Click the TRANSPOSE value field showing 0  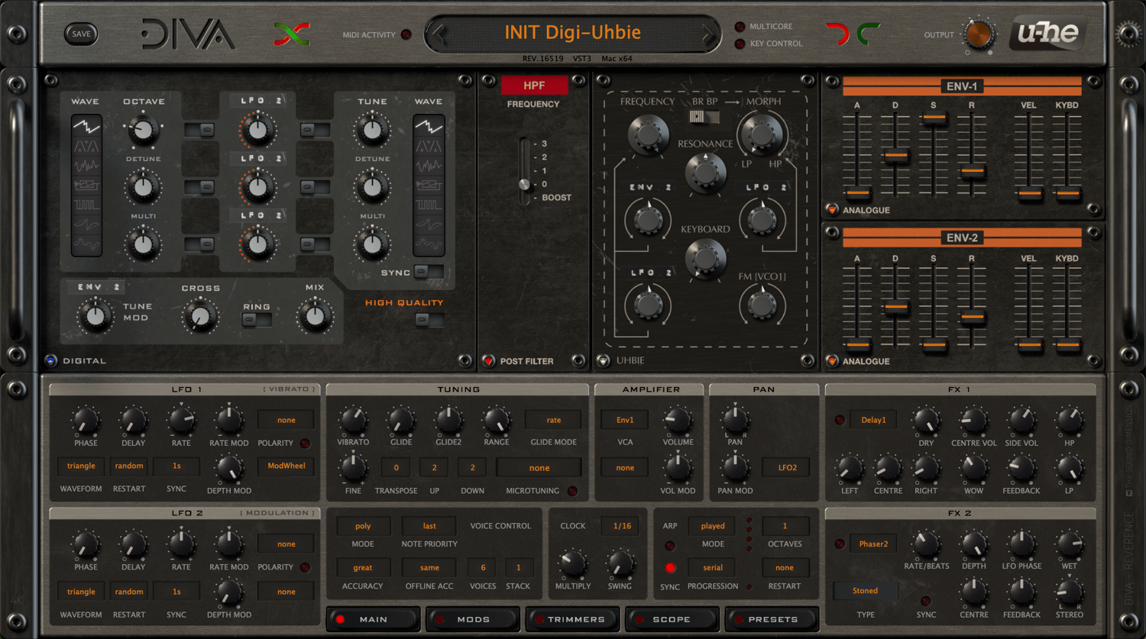(396, 467)
